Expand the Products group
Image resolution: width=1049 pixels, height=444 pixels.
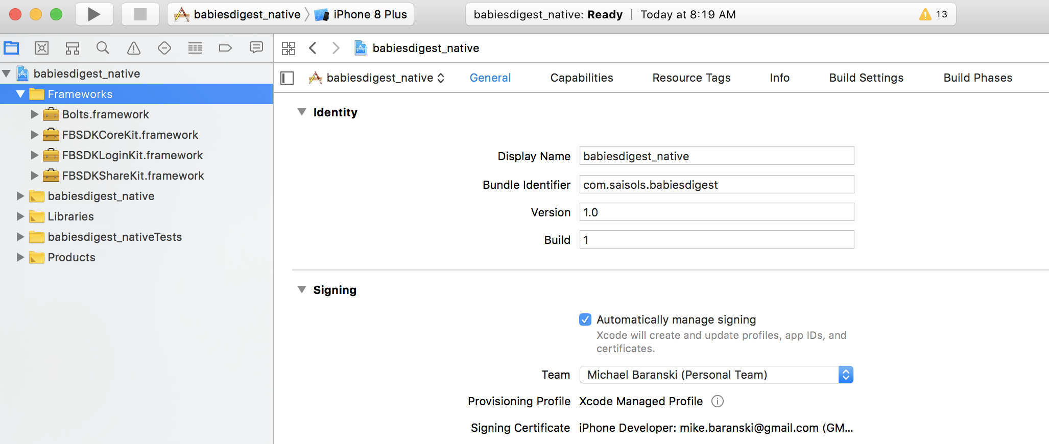(20, 257)
